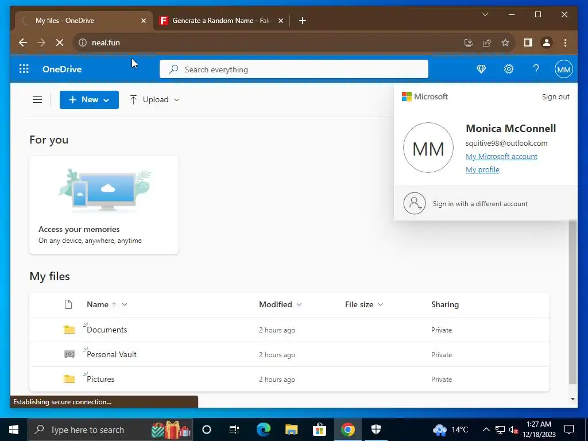Click Sign in with a different account
The height and width of the screenshot is (441, 588).
480,204
